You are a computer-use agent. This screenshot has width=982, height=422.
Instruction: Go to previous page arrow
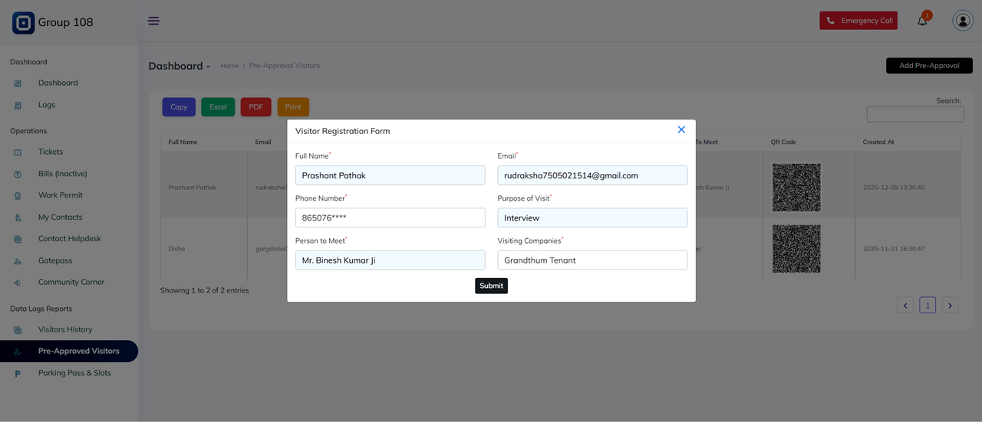tap(905, 306)
